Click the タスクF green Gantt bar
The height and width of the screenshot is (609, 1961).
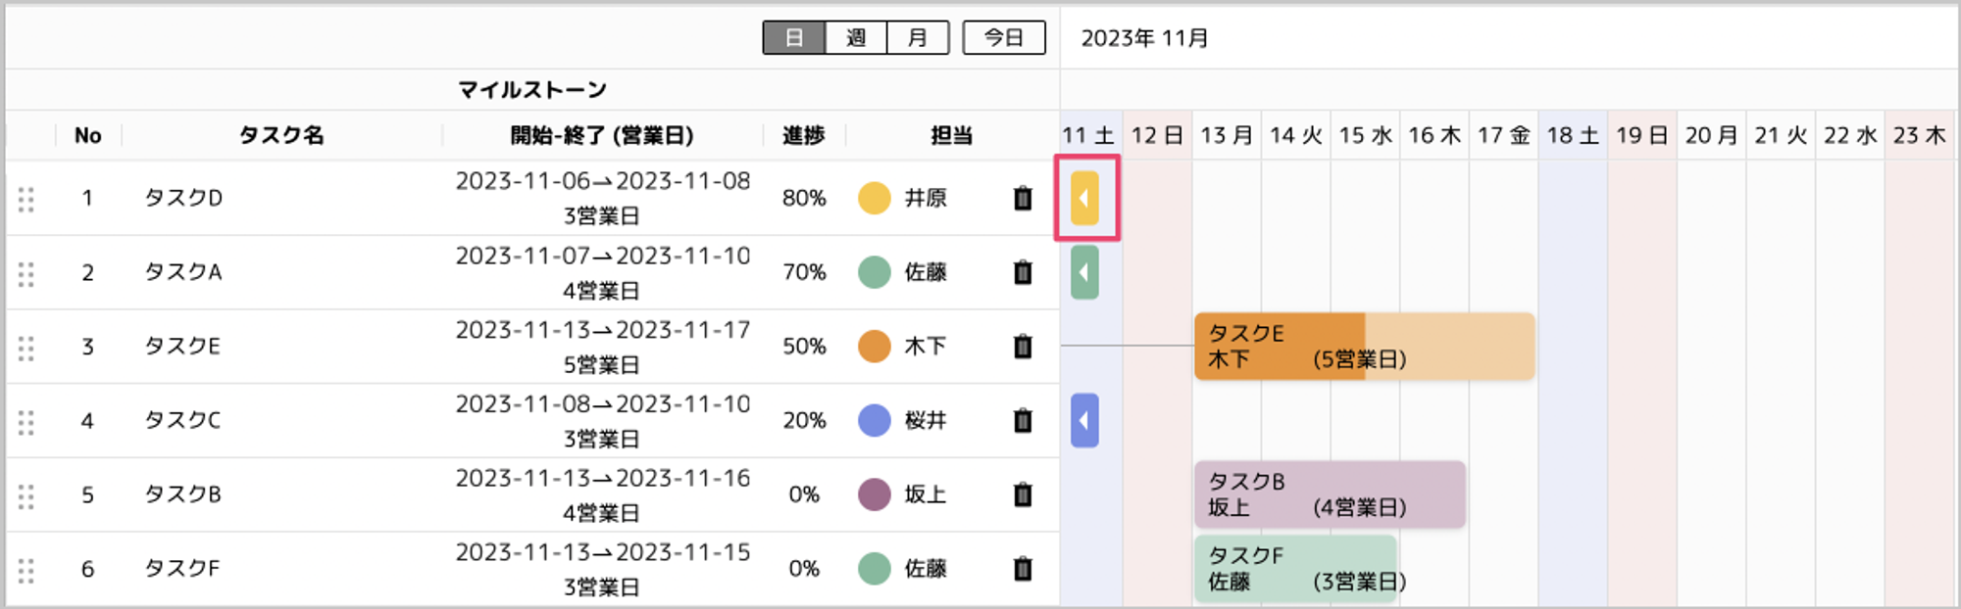point(1295,569)
